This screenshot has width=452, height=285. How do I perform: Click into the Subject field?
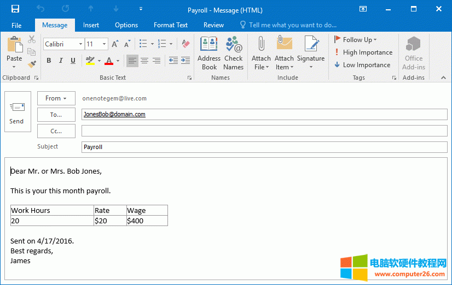(x=264, y=147)
